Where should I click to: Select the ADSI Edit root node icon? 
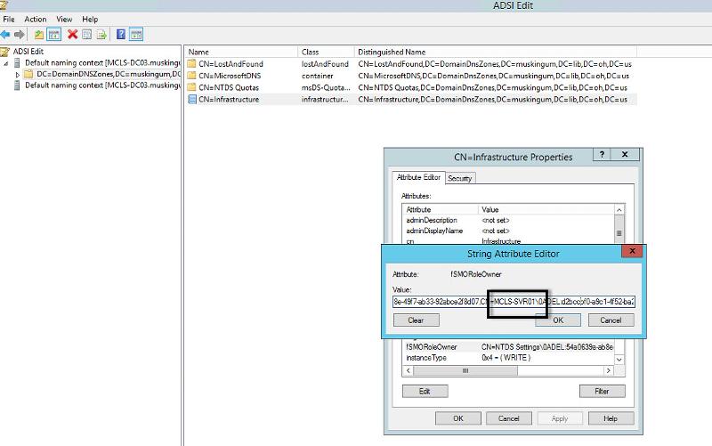point(5,52)
